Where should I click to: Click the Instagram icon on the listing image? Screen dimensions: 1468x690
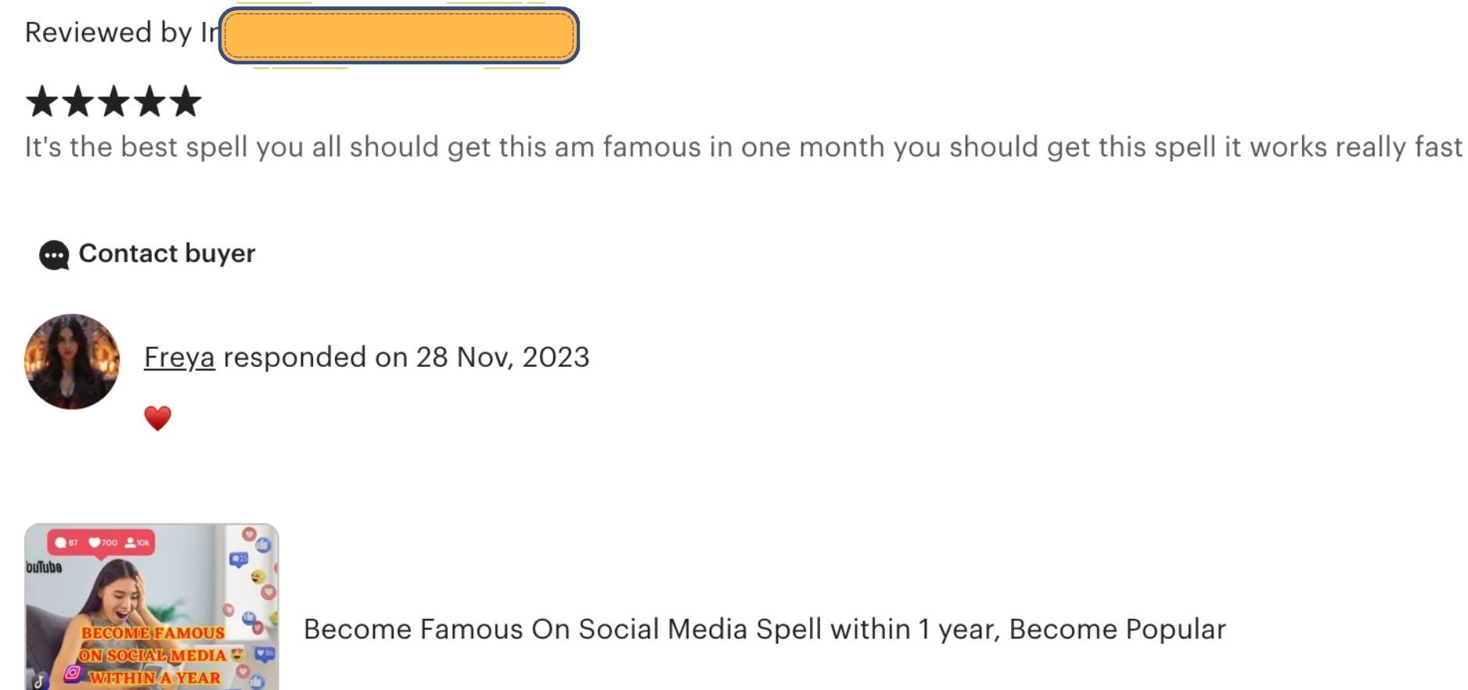(73, 672)
